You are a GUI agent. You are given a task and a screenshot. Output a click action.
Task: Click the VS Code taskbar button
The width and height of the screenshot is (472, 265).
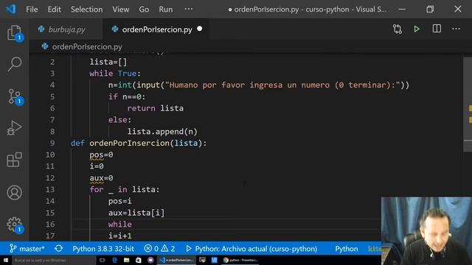coord(176,260)
